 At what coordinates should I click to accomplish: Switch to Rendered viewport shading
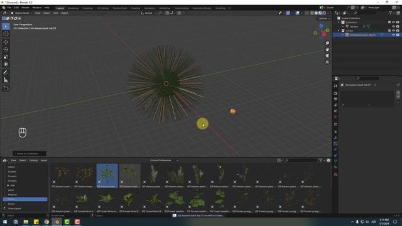(324, 13)
